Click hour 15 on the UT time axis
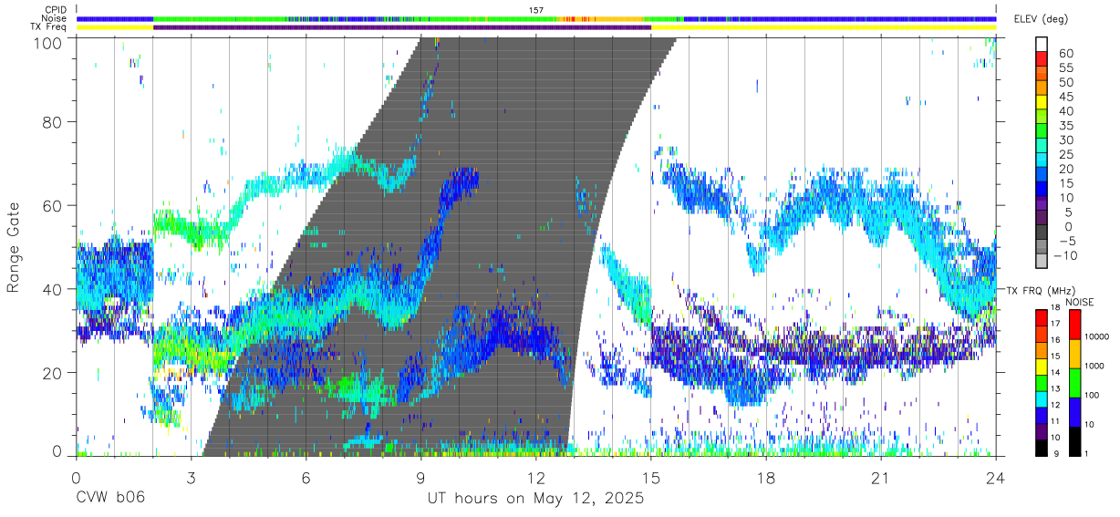1120x517 pixels. pyautogui.click(x=650, y=478)
